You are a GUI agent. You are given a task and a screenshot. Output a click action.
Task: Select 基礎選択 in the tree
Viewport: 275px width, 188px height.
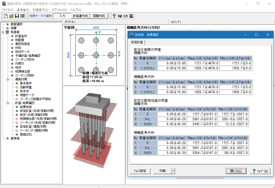[16, 24]
